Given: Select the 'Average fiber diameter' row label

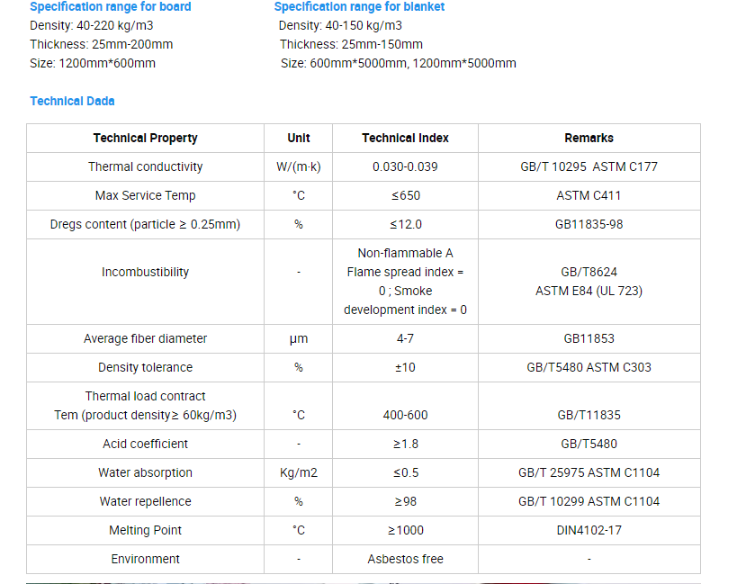Looking at the screenshot, I should click(145, 338).
